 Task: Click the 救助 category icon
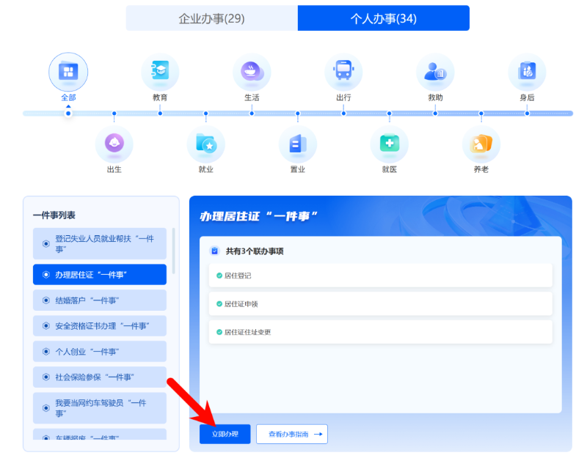click(435, 72)
